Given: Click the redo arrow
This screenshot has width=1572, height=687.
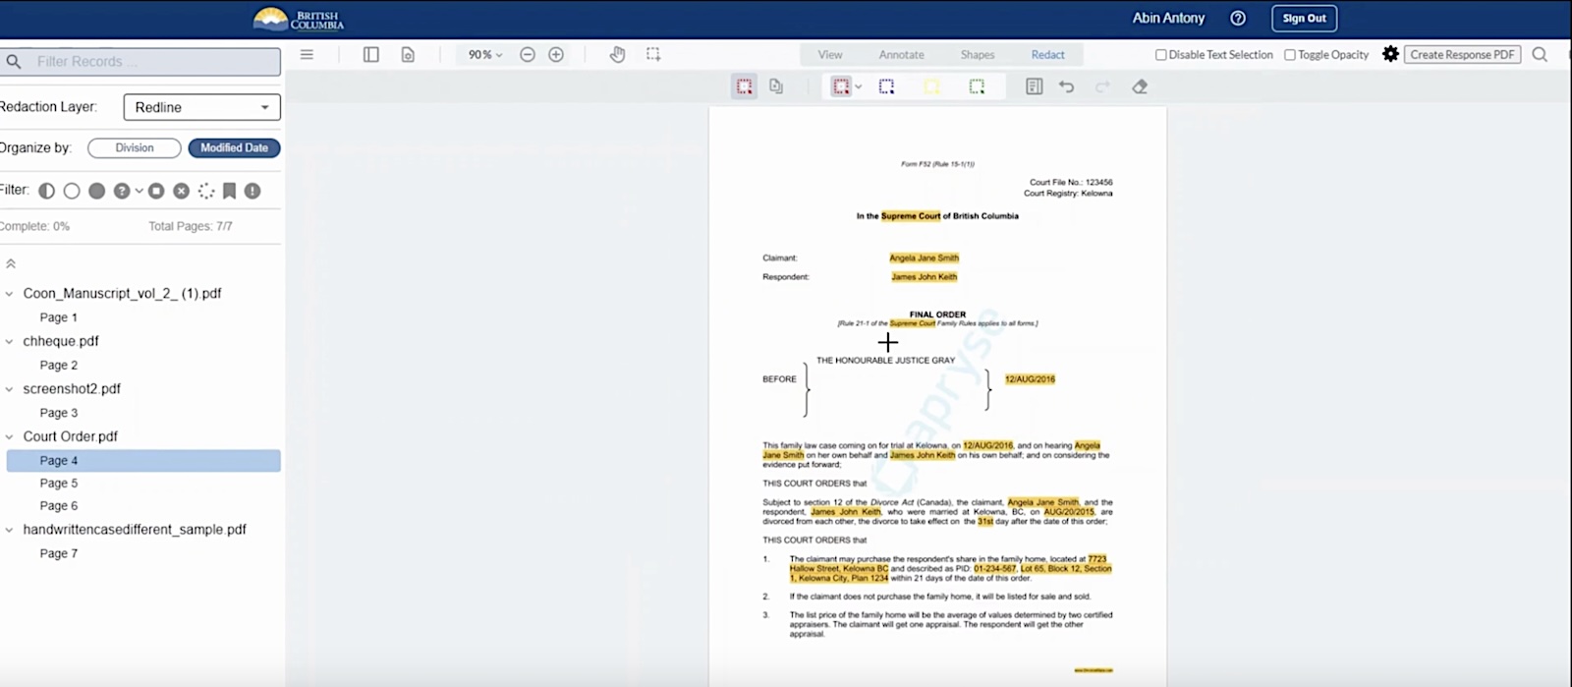Looking at the screenshot, I should coord(1102,86).
